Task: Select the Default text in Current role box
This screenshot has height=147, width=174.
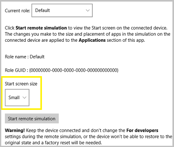Action: click(x=42, y=10)
